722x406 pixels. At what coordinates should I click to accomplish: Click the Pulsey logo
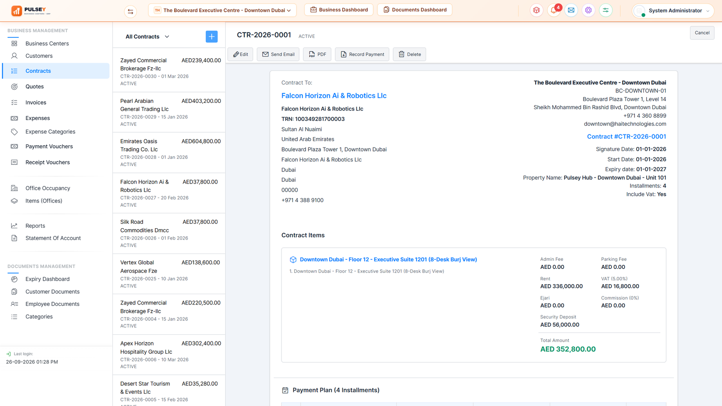point(31,11)
